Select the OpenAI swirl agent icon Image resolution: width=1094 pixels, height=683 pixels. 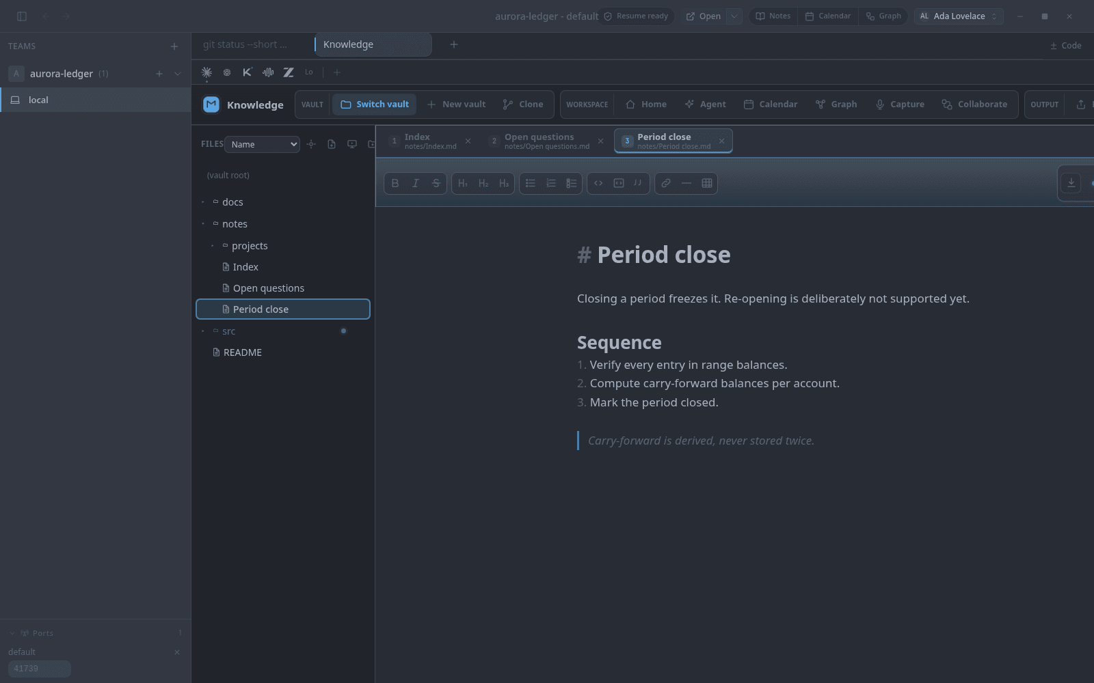(x=227, y=72)
